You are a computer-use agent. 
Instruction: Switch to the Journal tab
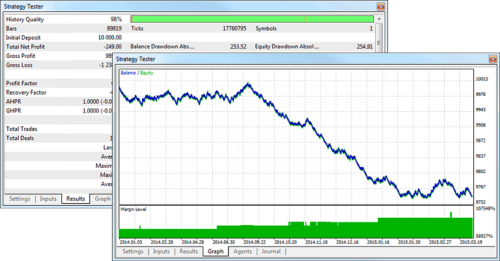(x=271, y=252)
